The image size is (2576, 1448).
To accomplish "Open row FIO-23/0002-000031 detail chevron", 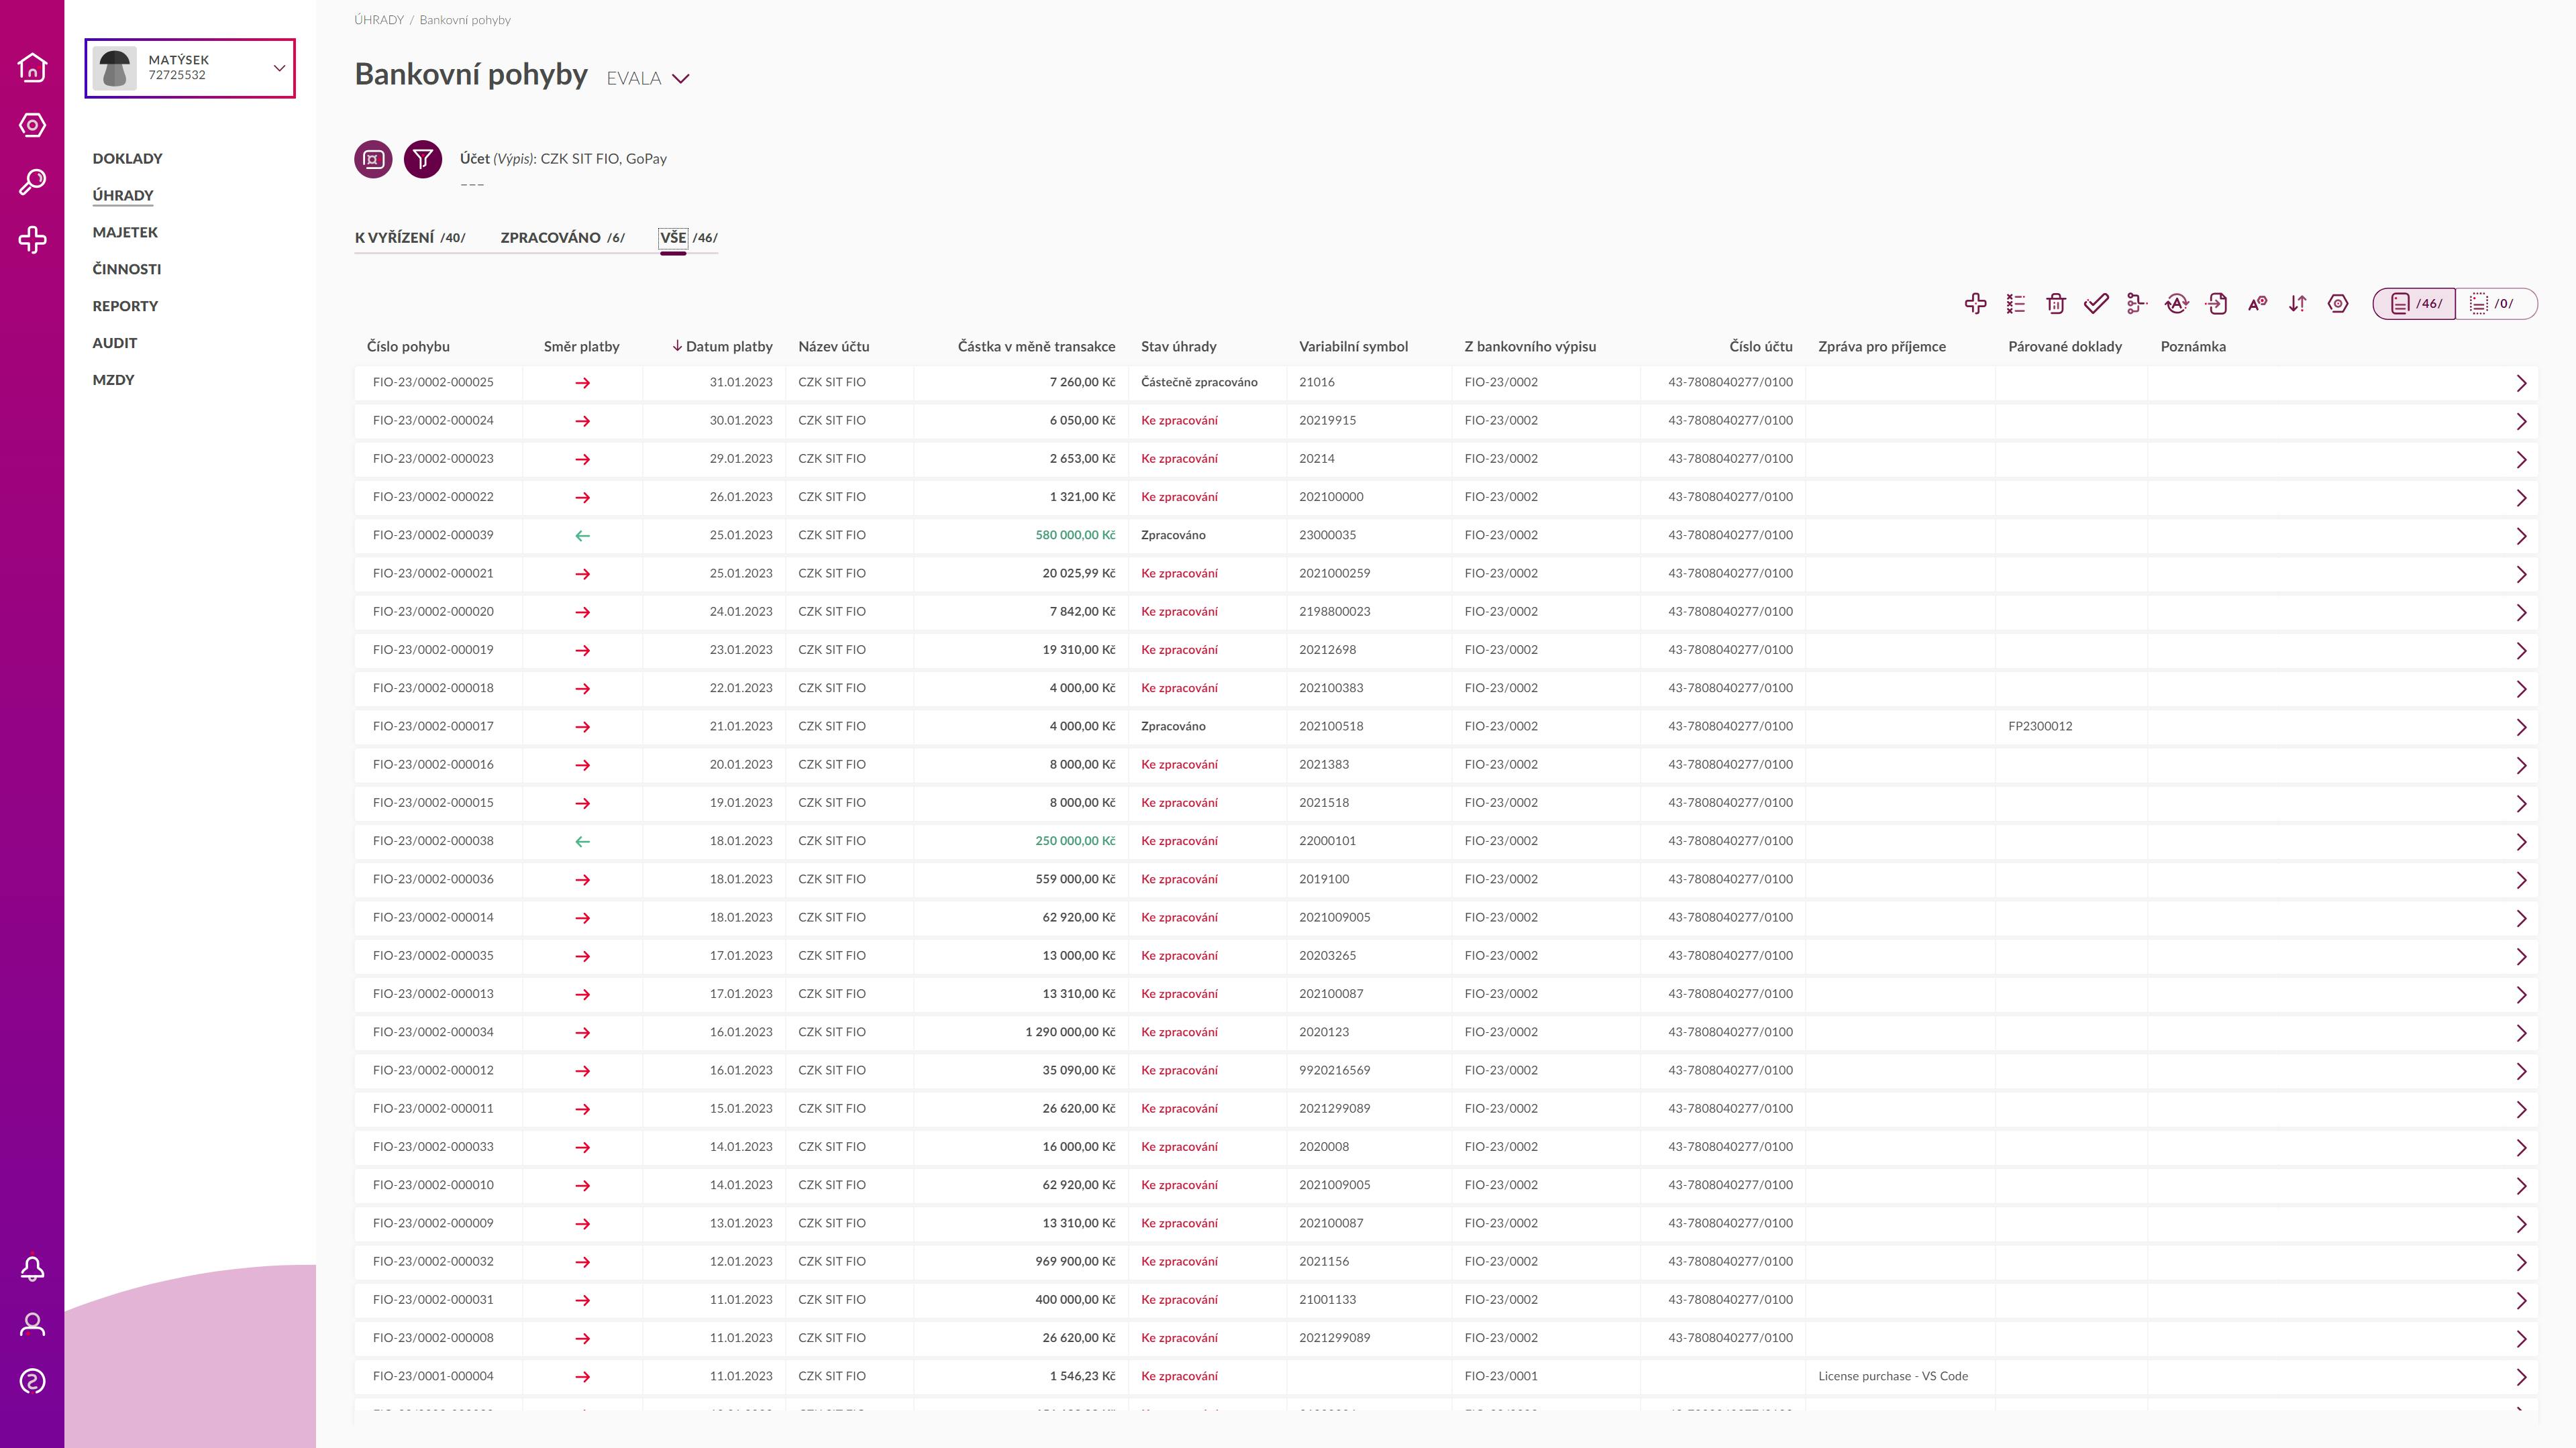I will click(2521, 1301).
